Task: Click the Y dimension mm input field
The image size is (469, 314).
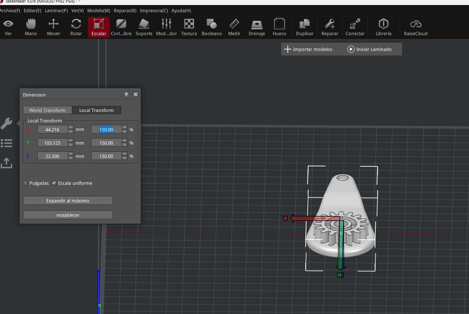Action: [x=52, y=143]
